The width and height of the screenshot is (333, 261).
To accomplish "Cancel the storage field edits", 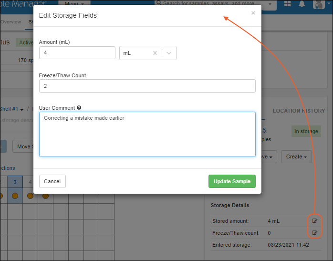I will 52,181.
